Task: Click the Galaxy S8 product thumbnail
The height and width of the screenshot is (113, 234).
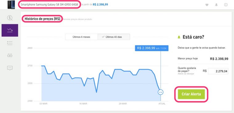Action: coord(11,5)
